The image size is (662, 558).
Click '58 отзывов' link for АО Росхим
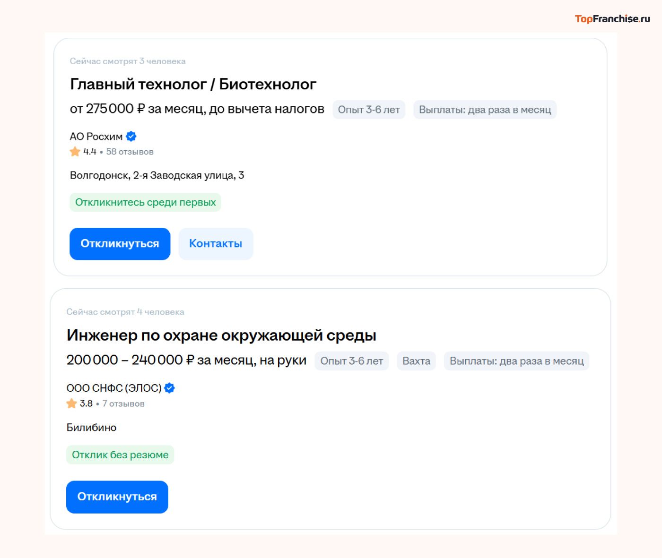point(130,151)
